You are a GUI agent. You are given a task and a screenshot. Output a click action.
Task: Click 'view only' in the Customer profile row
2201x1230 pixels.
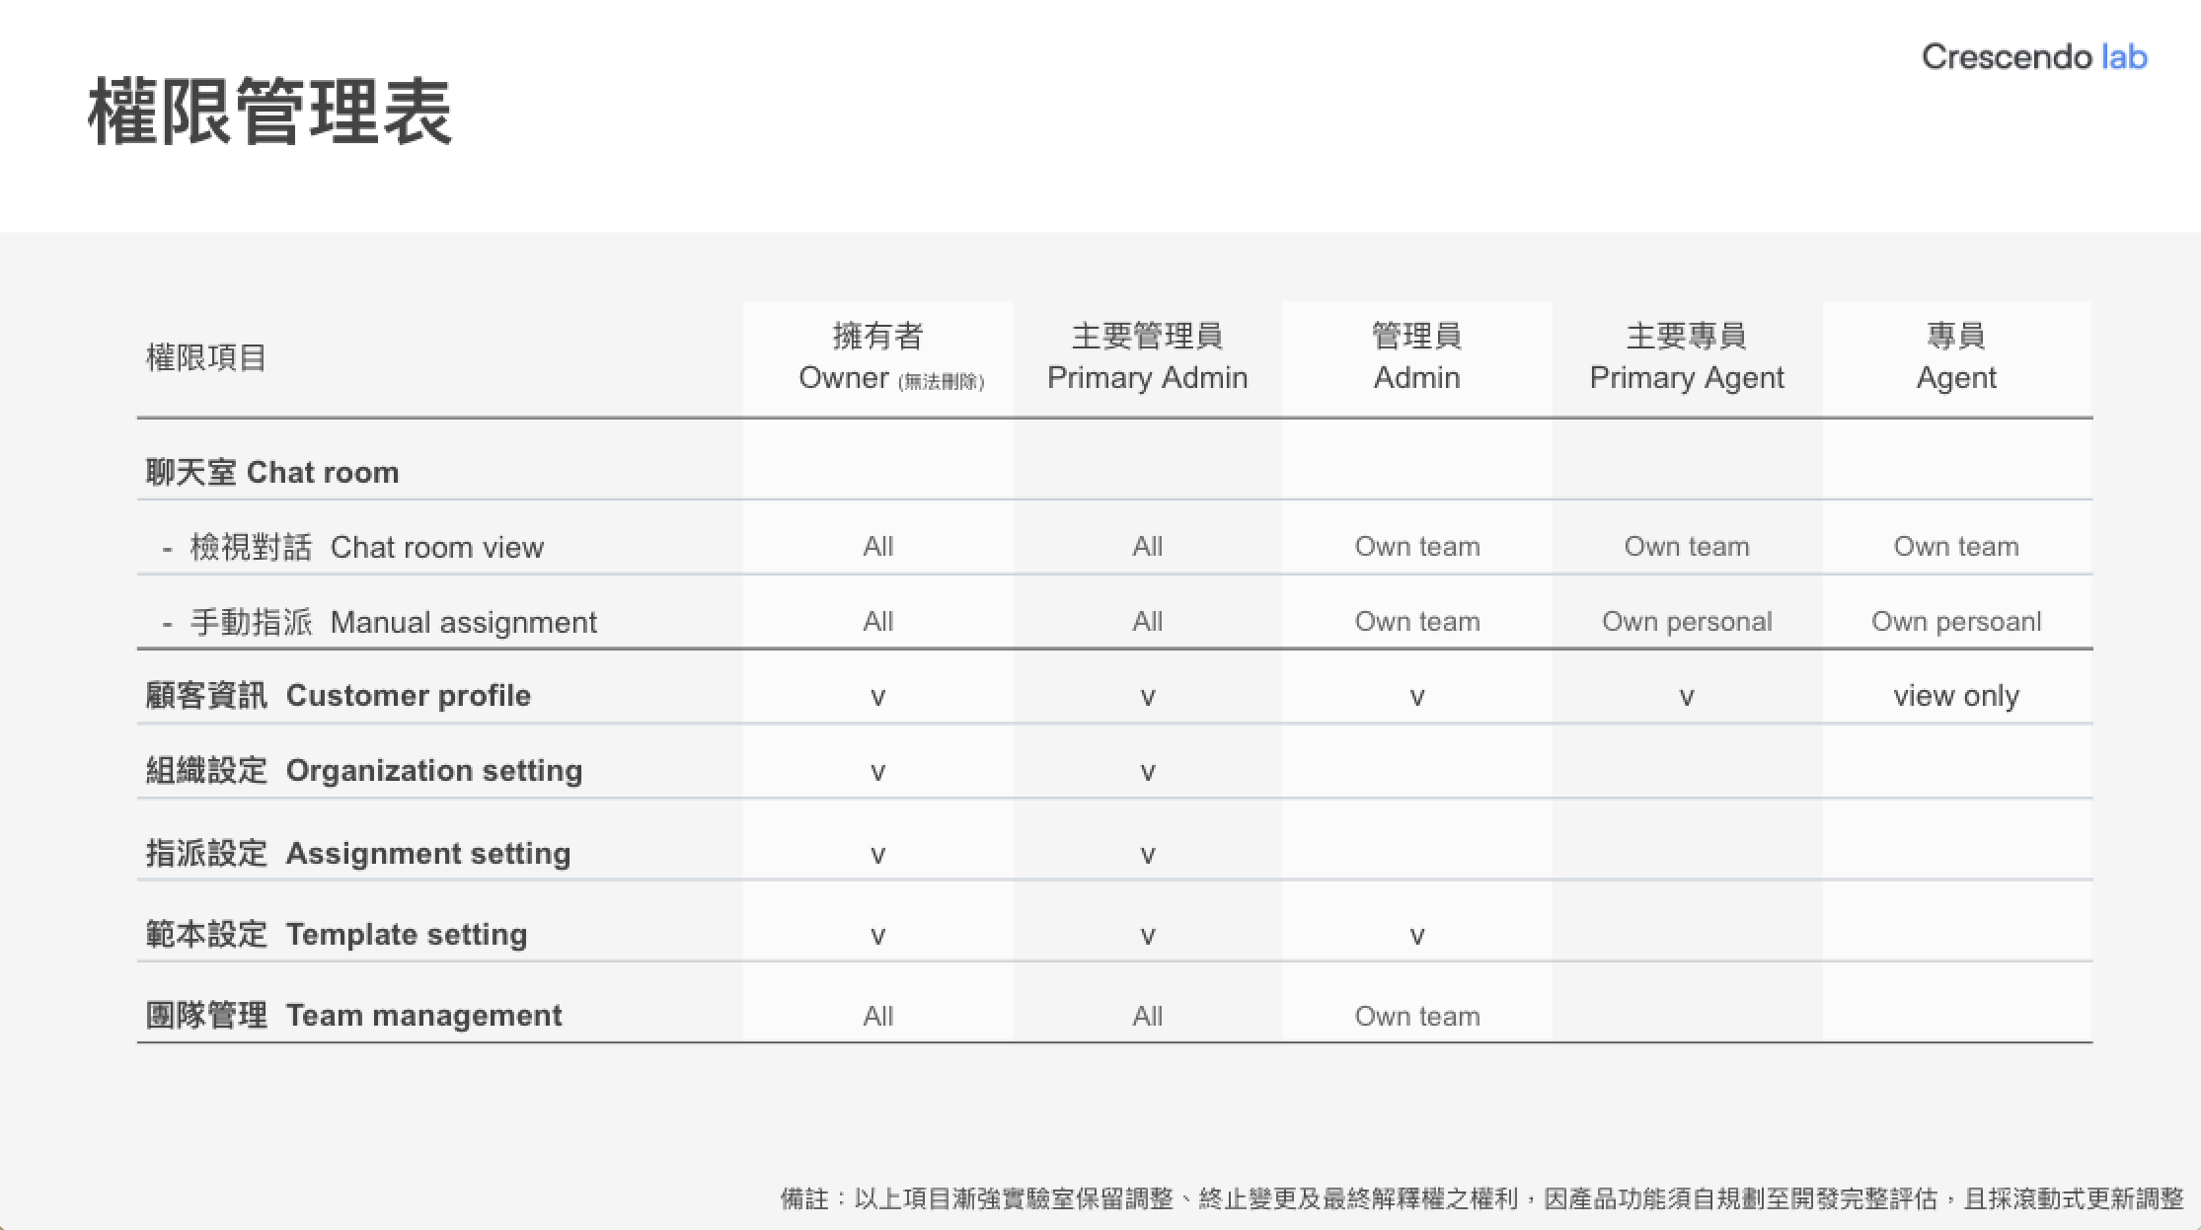pyautogui.click(x=1955, y=696)
